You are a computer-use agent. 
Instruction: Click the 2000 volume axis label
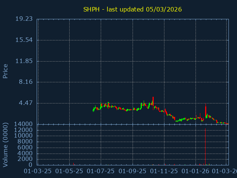point(25,159)
